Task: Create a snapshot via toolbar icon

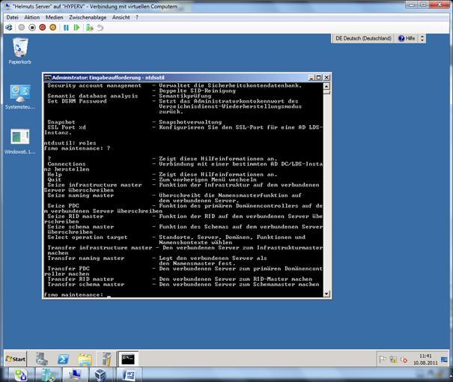Action: (x=89, y=28)
